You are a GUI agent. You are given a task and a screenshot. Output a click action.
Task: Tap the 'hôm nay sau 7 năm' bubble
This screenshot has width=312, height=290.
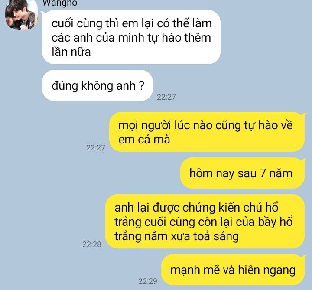(243, 173)
